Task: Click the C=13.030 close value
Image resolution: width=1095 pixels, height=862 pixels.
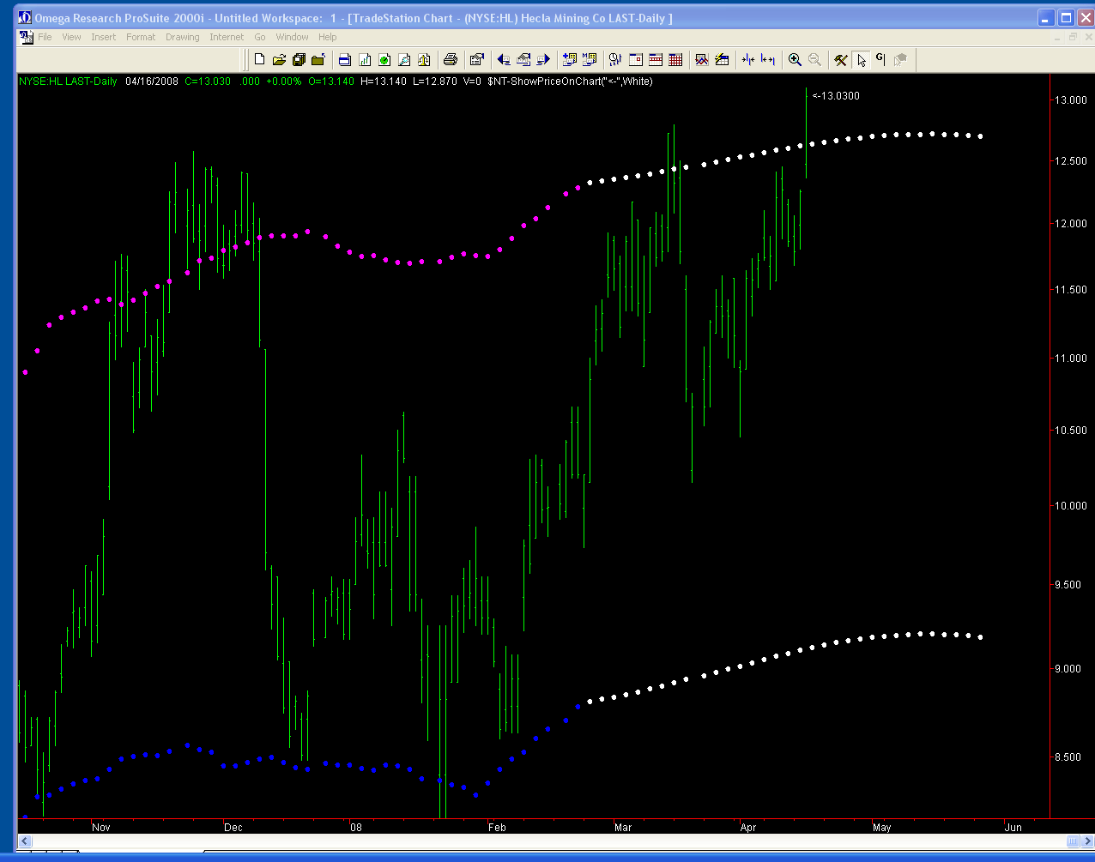Action: coord(207,81)
